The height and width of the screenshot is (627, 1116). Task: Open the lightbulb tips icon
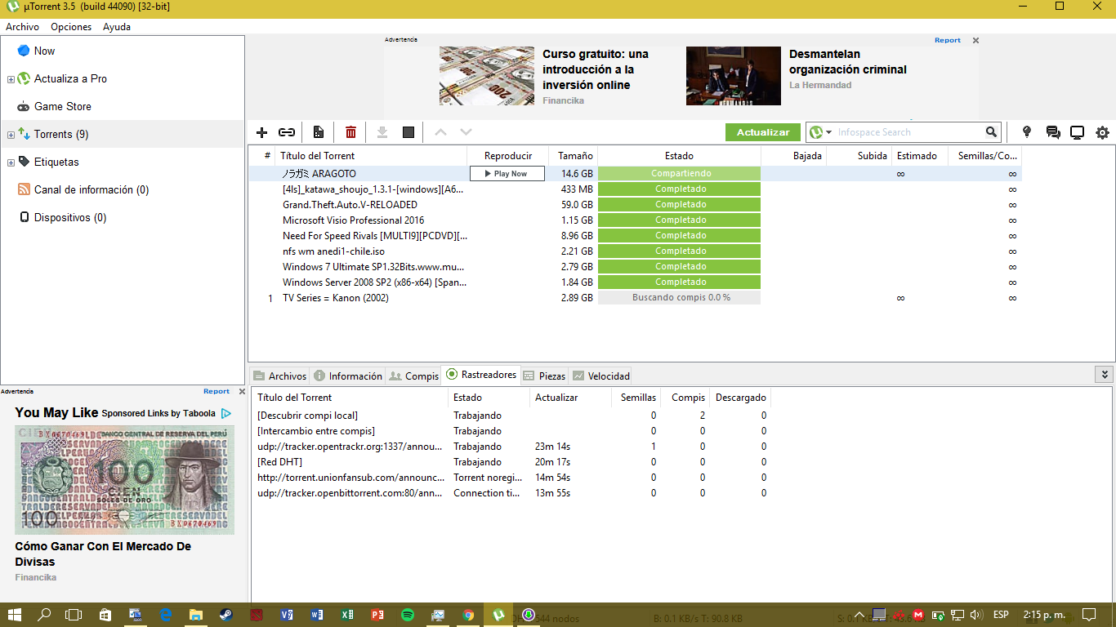click(1027, 132)
